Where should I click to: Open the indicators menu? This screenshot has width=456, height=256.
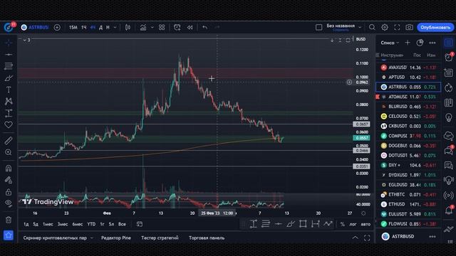[x=143, y=27]
